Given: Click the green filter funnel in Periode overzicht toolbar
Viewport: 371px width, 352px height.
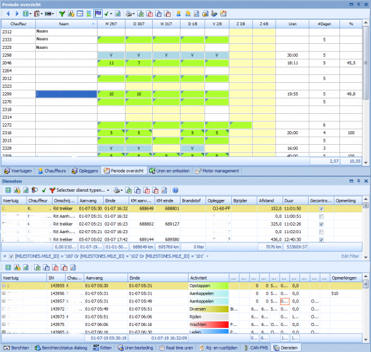Looking at the screenshot, I should 62,14.
